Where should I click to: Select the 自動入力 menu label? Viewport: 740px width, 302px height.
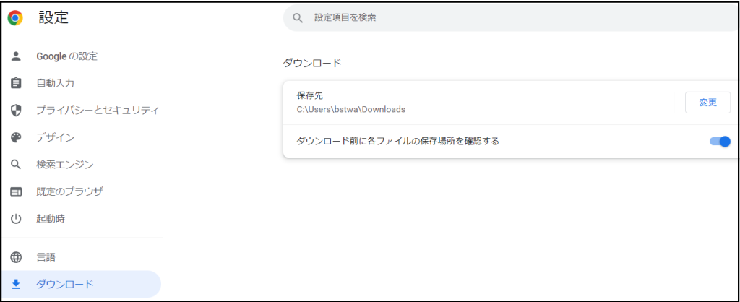tap(56, 83)
